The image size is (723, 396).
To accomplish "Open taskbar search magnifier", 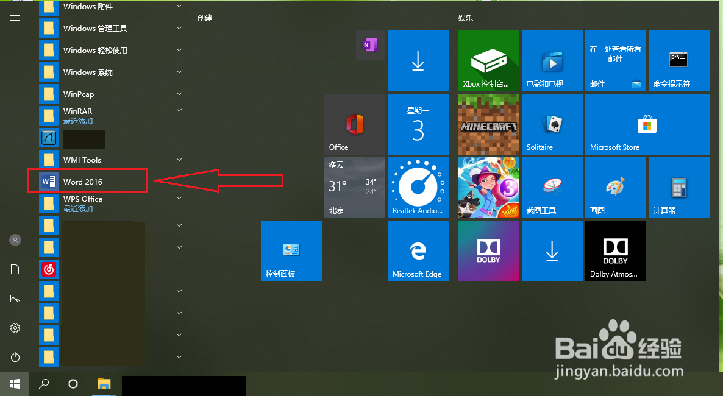I will pyautogui.click(x=44, y=384).
